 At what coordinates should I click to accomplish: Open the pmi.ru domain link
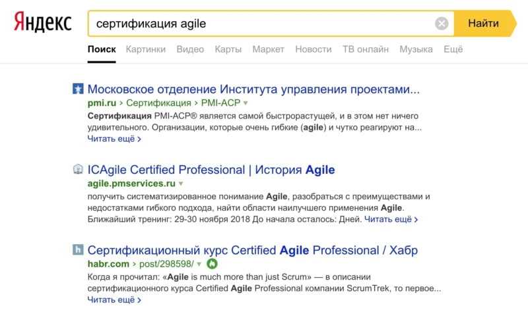click(102, 103)
